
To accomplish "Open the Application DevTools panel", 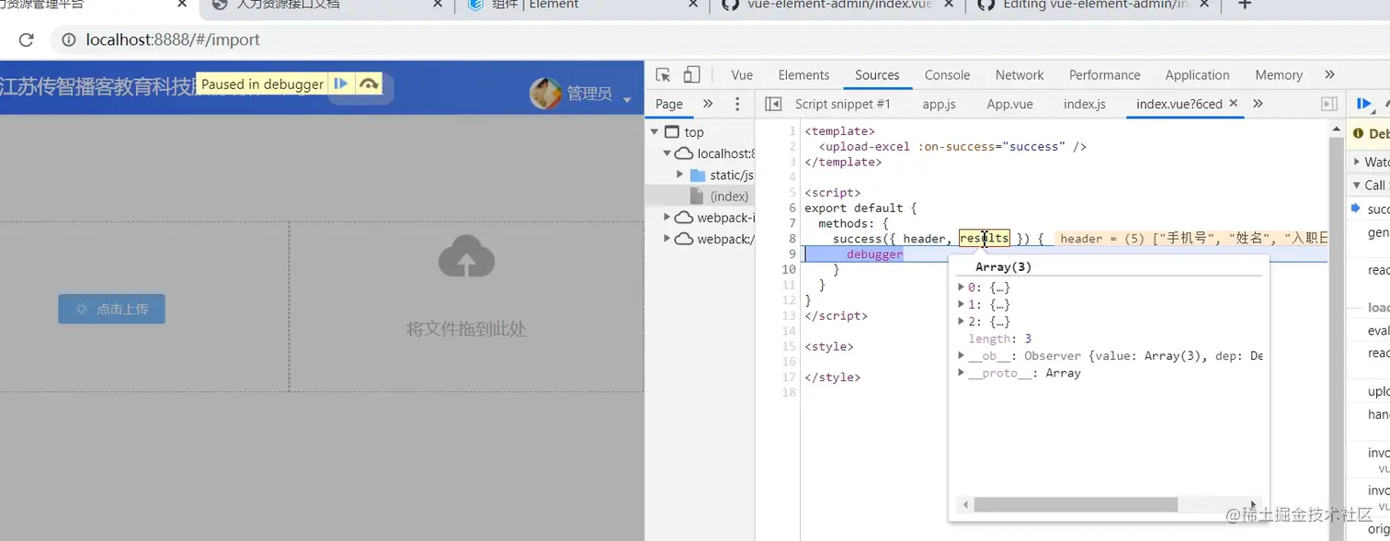I will click(x=1197, y=75).
